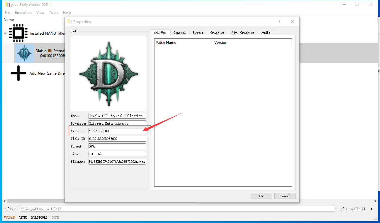This screenshot has width=380, height=223.
Task: Click the Title ID field 01001B300B9BE000
Action: click(117, 139)
